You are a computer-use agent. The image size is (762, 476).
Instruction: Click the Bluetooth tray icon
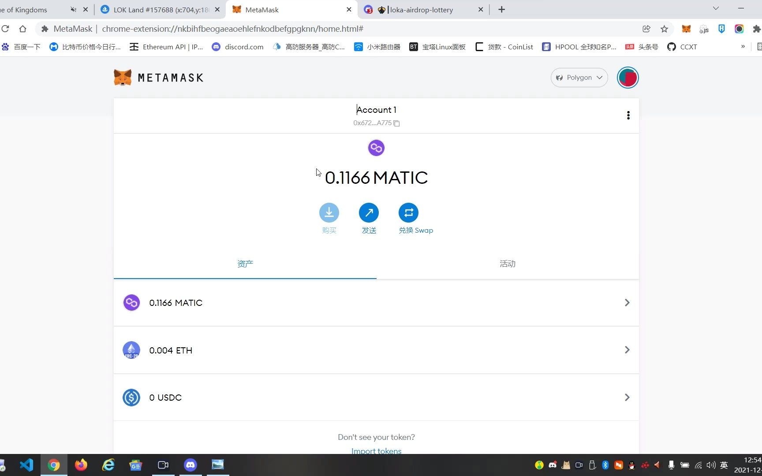pyautogui.click(x=605, y=465)
